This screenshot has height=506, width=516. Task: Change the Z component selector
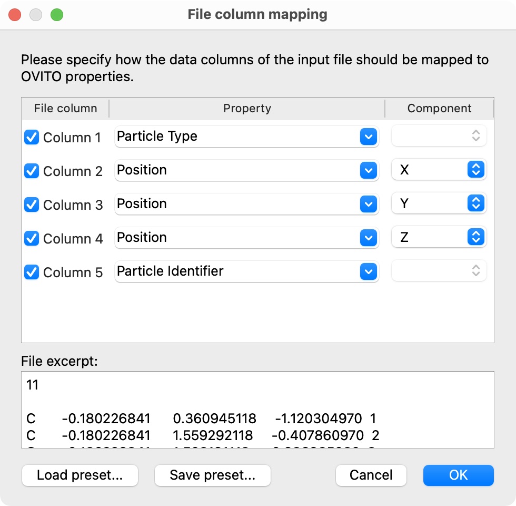pyautogui.click(x=438, y=238)
